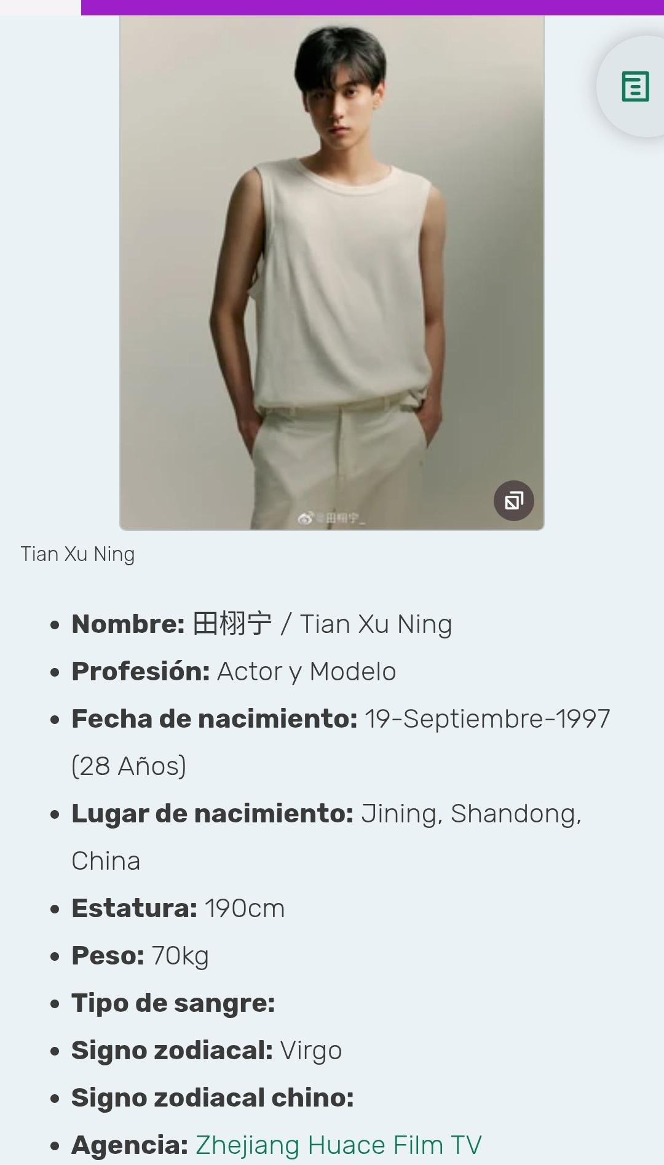
Task: Open Tian Xu Ning's portrait photo
Action: click(x=331, y=271)
